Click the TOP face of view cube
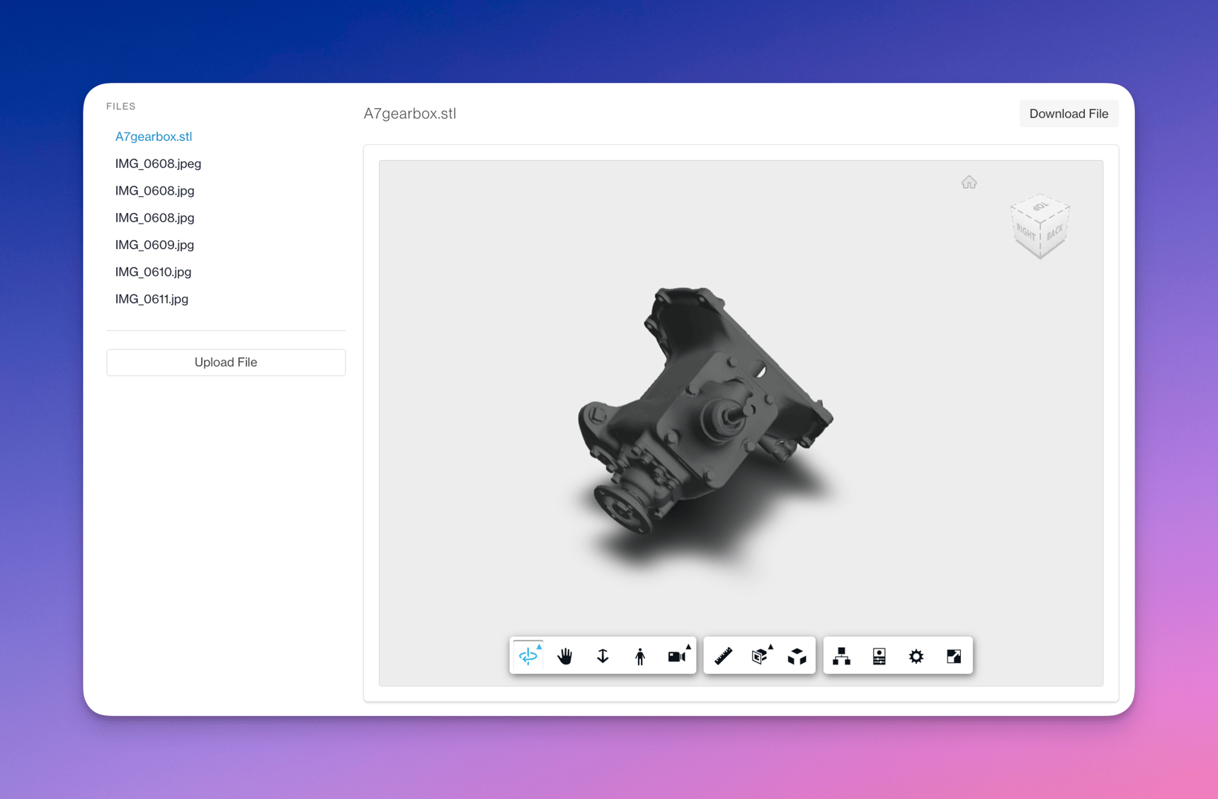Image resolution: width=1218 pixels, height=799 pixels. click(1040, 207)
